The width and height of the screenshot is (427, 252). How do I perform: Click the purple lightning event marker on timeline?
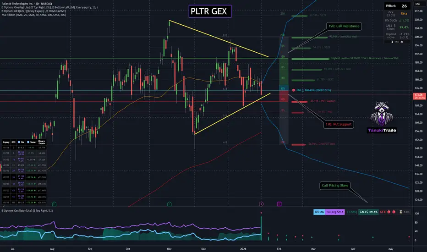tap(261, 204)
